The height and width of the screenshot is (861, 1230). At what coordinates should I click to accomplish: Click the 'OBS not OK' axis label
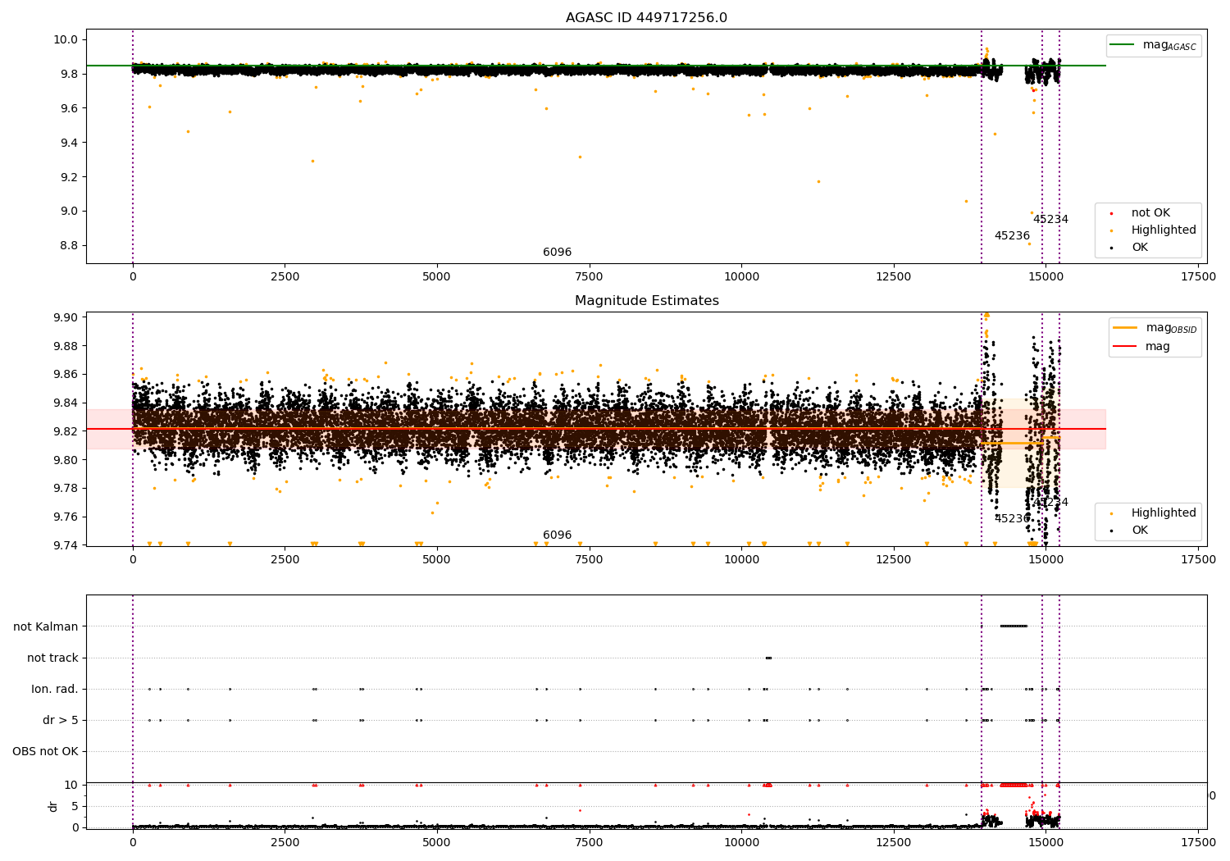tap(45, 751)
